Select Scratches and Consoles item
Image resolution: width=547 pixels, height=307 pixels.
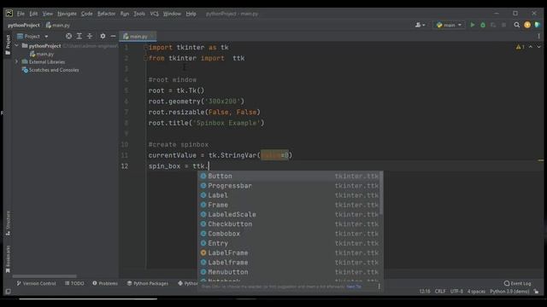click(50, 70)
